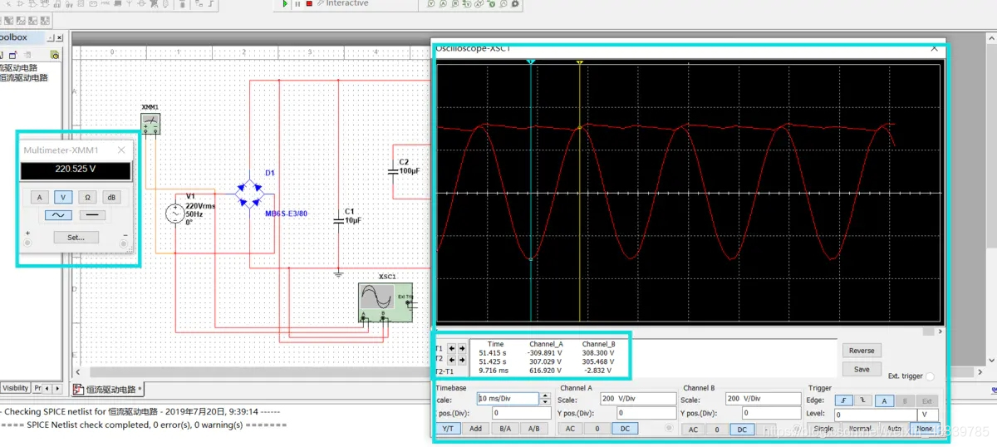Move cursor T2 left with arrow

[451, 360]
